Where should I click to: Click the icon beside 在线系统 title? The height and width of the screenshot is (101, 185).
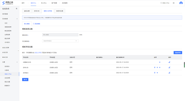point(17,9)
